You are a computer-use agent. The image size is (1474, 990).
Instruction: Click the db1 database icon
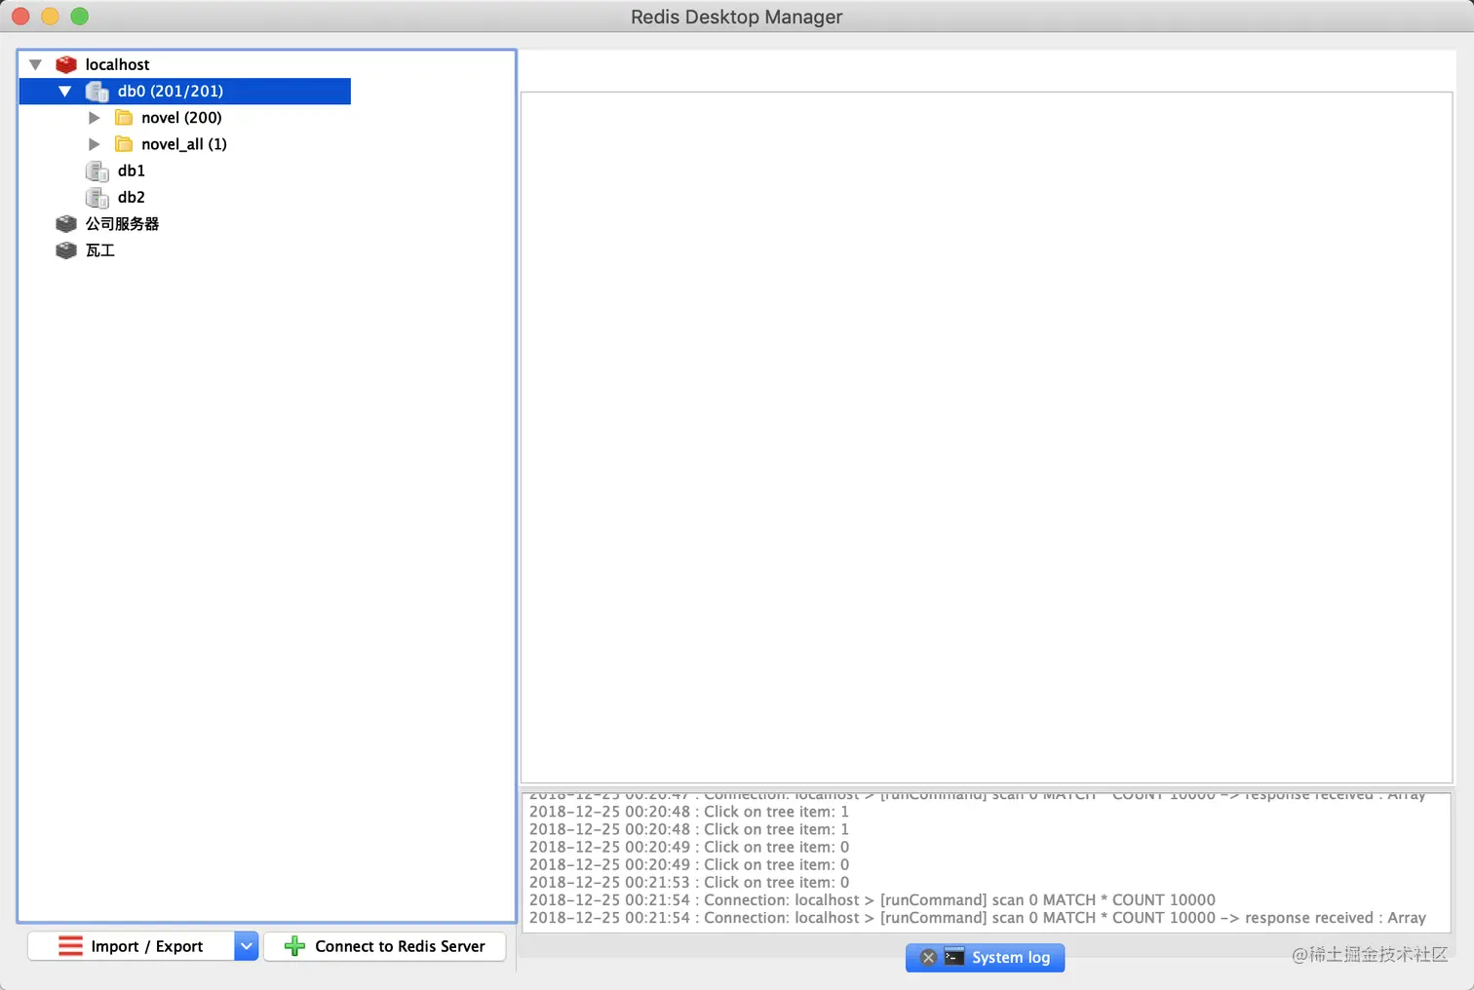point(97,171)
